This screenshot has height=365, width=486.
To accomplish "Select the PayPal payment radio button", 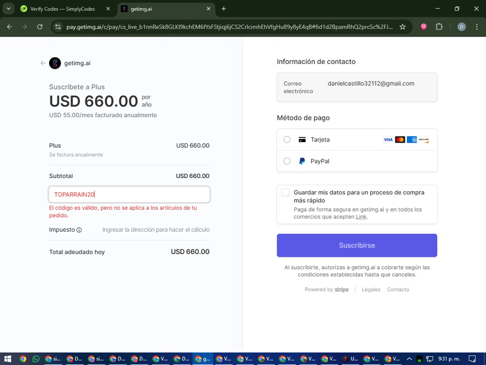I will pos(287,161).
